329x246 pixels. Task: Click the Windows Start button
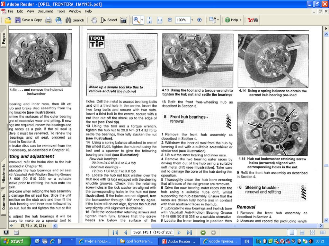[15, 241]
